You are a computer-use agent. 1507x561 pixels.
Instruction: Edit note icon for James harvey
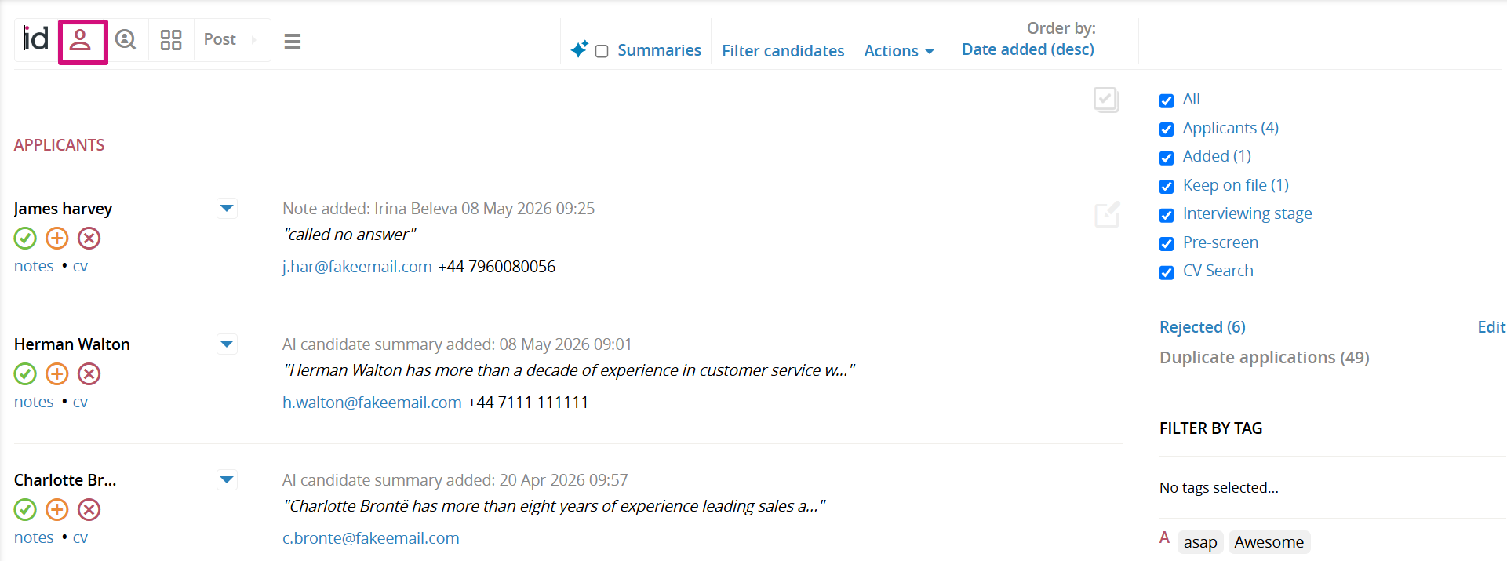[1107, 215]
